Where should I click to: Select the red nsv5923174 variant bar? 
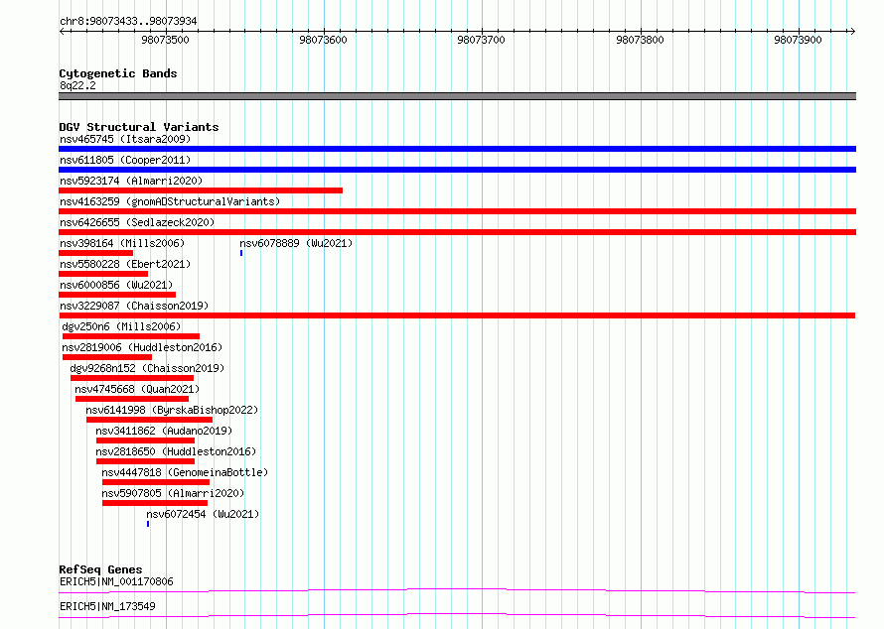[x=201, y=190]
